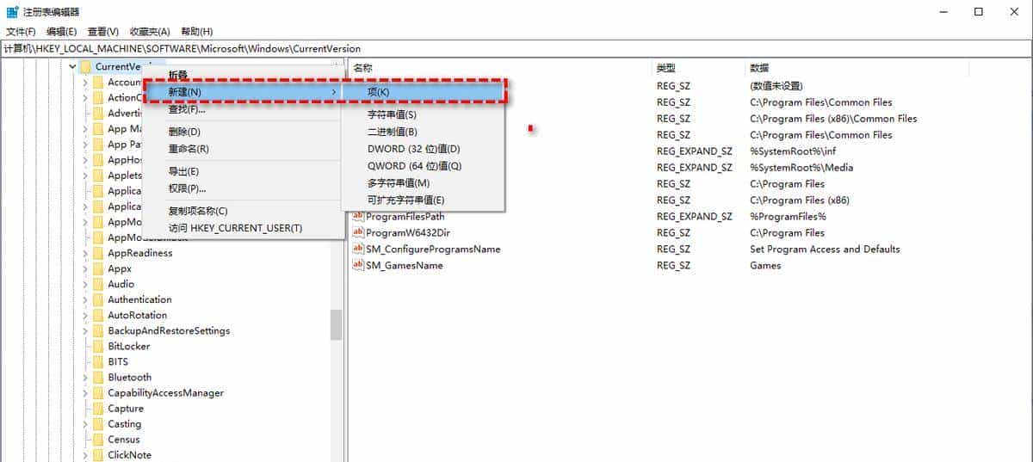Select the ProgramW6432Dir value name
This screenshot has height=462, width=1033.
click(409, 232)
